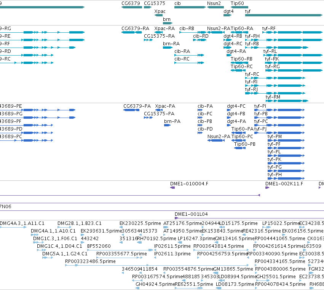Select the Xpac-PA protein label
Screen dimensions: 324x290
point(165,106)
